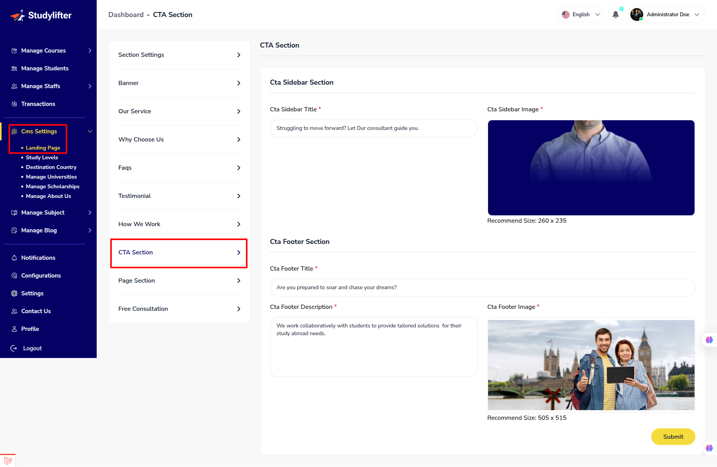Click the US flag language icon

click(x=566, y=15)
